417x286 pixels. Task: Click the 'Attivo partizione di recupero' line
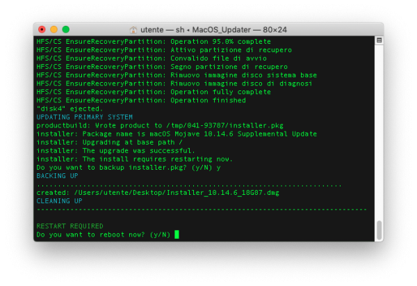(164, 50)
